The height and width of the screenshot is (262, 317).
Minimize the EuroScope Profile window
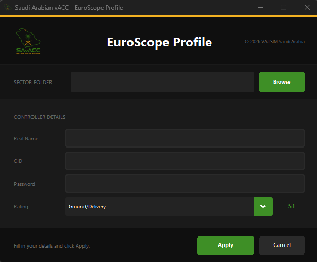click(260, 8)
